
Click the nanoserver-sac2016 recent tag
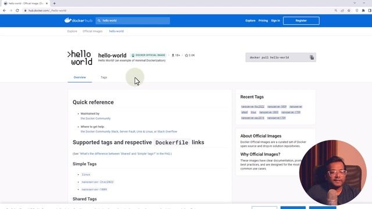pyautogui.click(x=252, y=118)
